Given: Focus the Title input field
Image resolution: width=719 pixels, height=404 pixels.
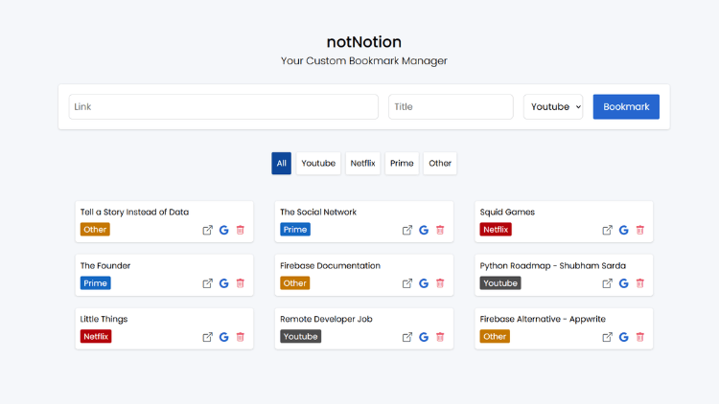Looking at the screenshot, I should [451, 106].
